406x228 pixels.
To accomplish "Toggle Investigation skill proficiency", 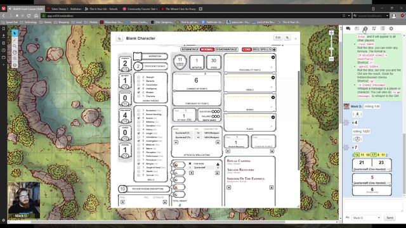I will coord(138,141).
